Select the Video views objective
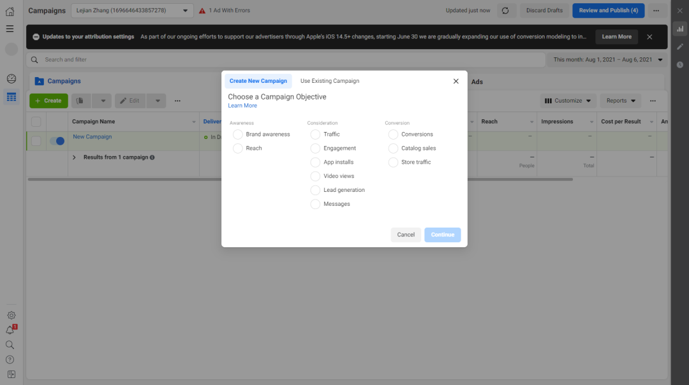 [315, 177]
